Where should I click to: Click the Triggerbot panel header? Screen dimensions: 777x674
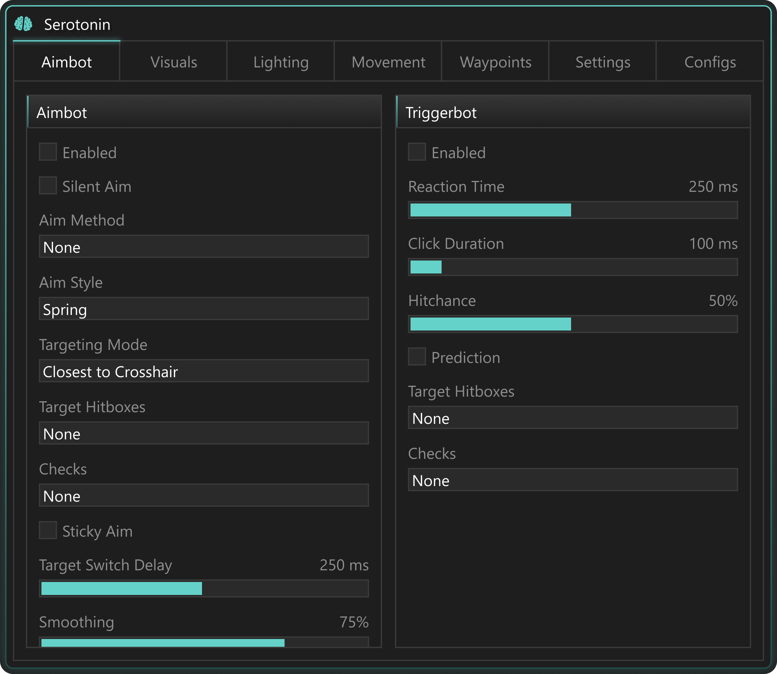click(573, 112)
